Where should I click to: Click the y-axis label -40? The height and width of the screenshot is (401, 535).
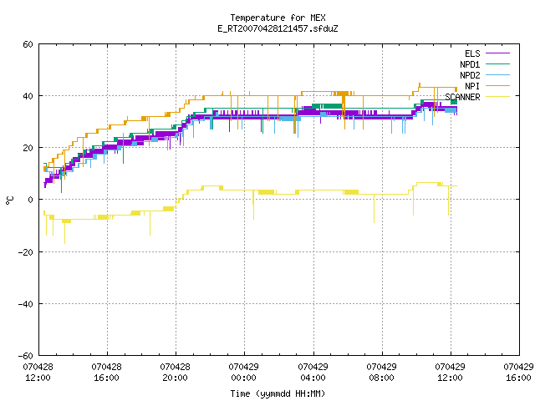[x=26, y=304]
